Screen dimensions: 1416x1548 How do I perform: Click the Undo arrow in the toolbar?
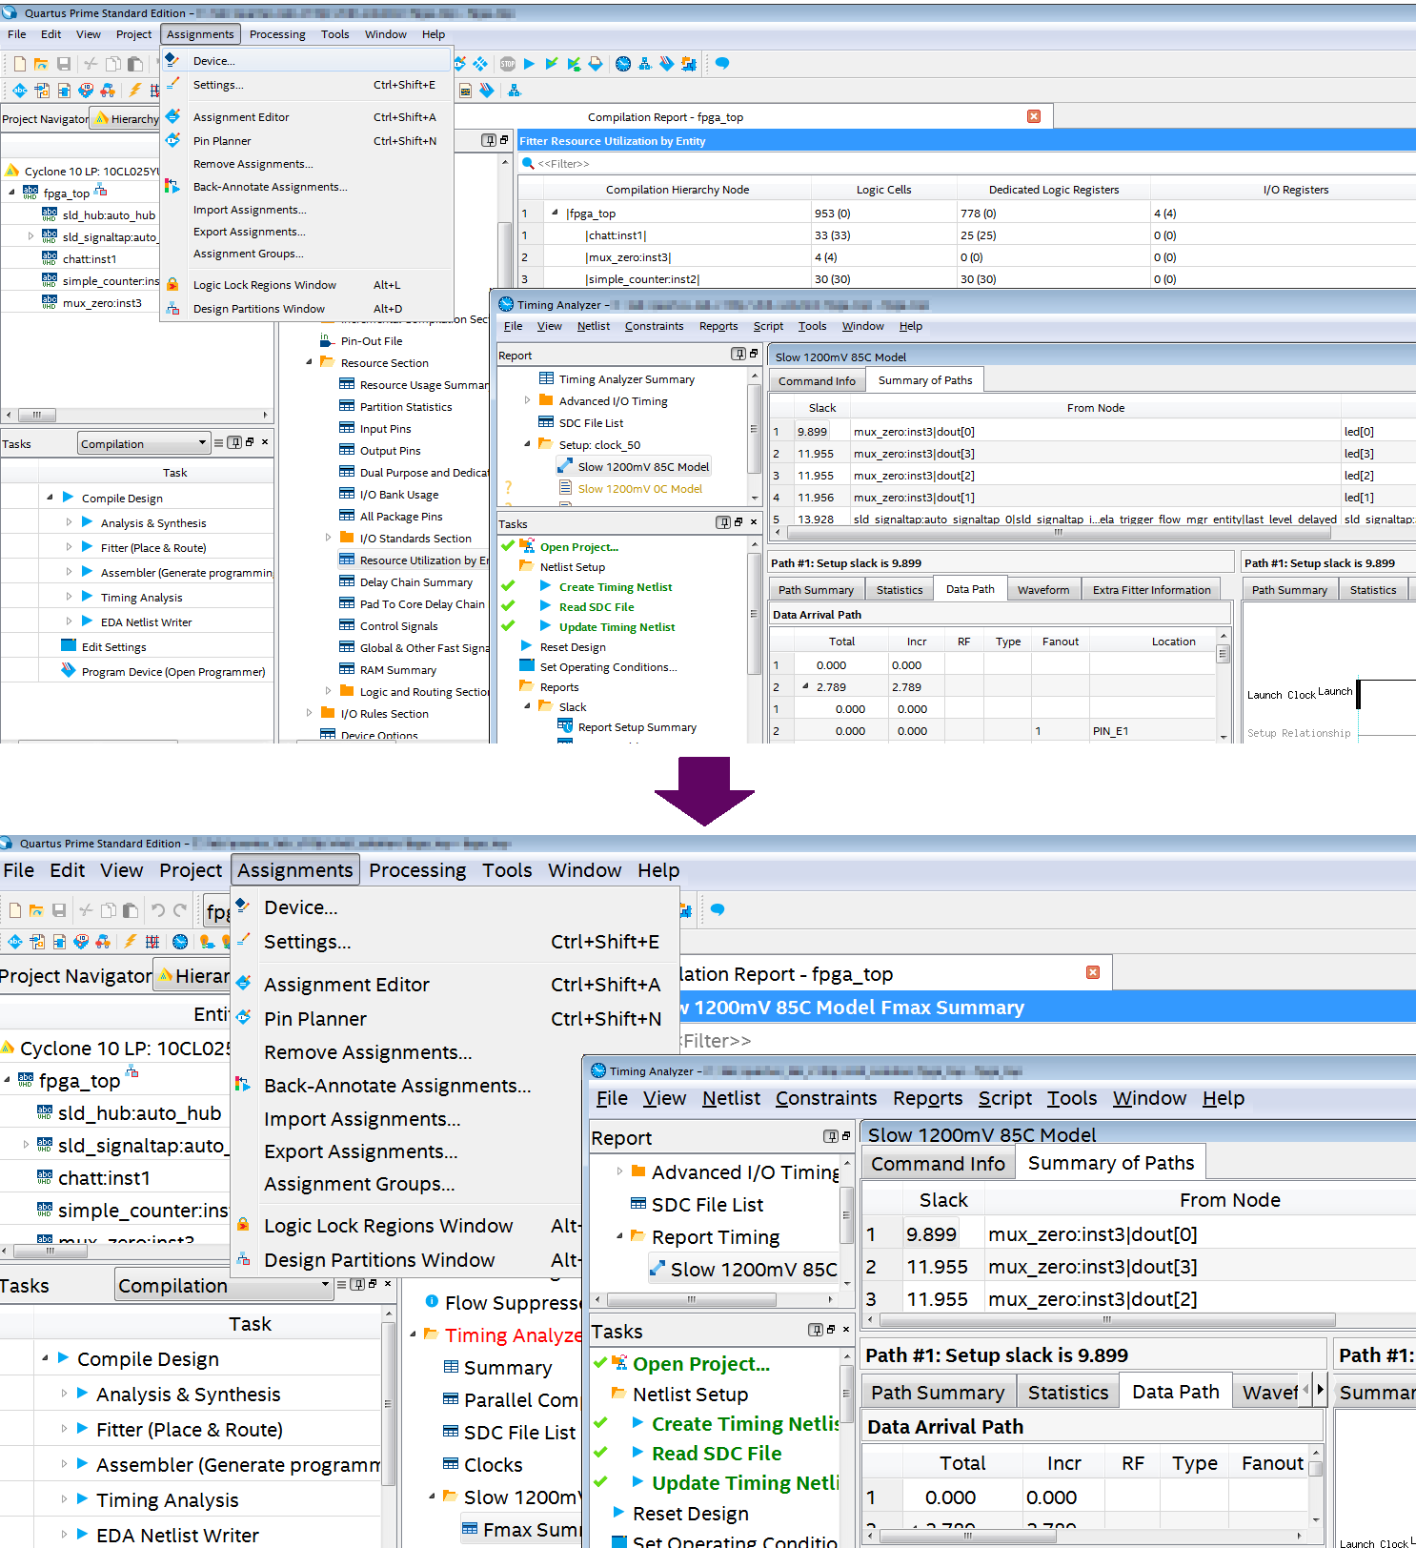click(x=158, y=910)
